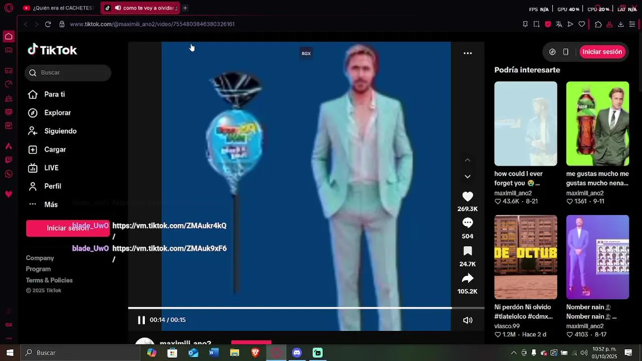This screenshot has width=642, height=361.
Task: Click the top-right Iniciar sesión button
Action: coord(602,52)
